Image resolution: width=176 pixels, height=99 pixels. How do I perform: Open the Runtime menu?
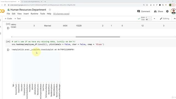34,14
